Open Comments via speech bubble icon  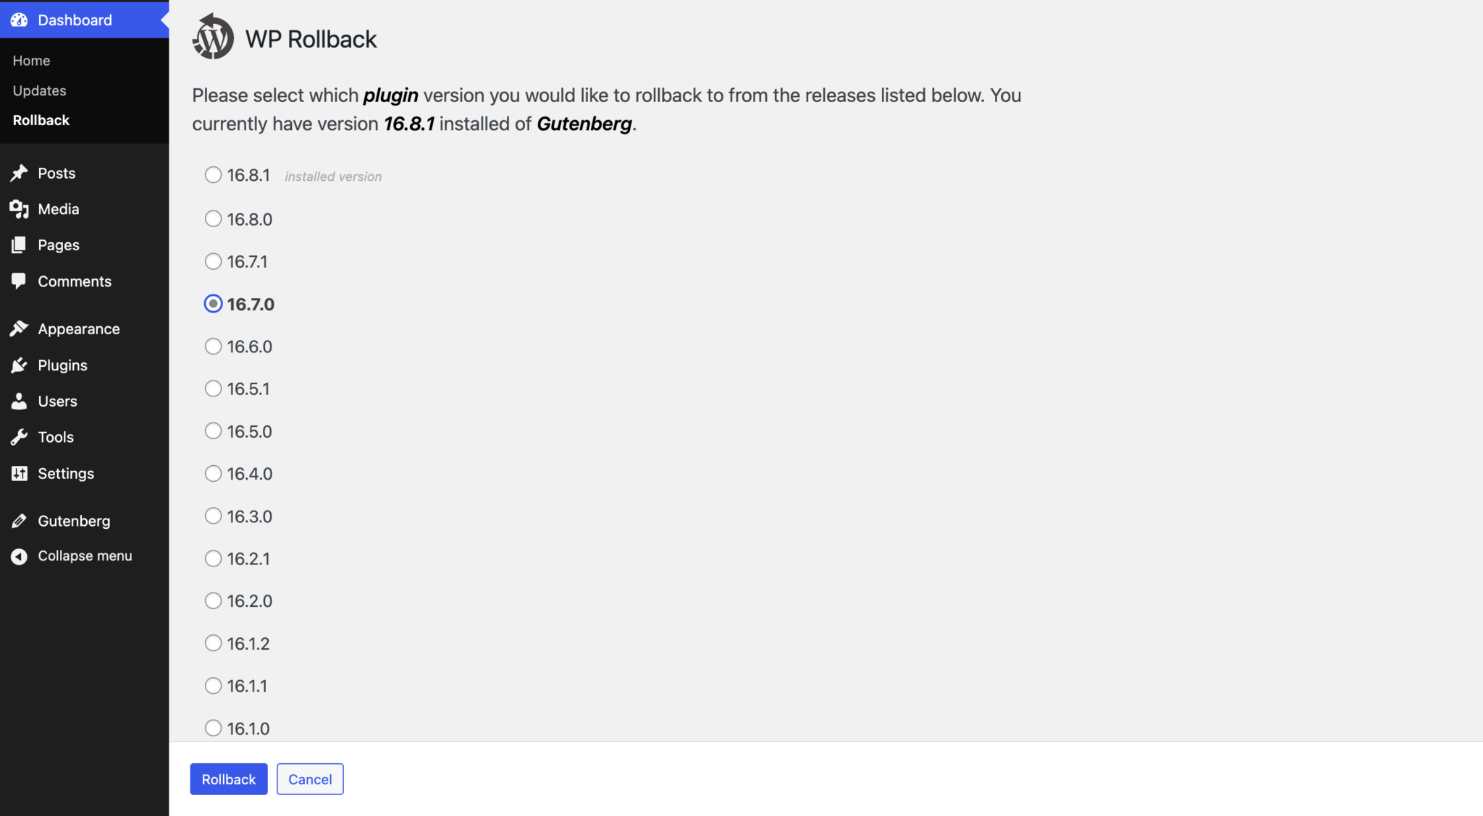20,281
